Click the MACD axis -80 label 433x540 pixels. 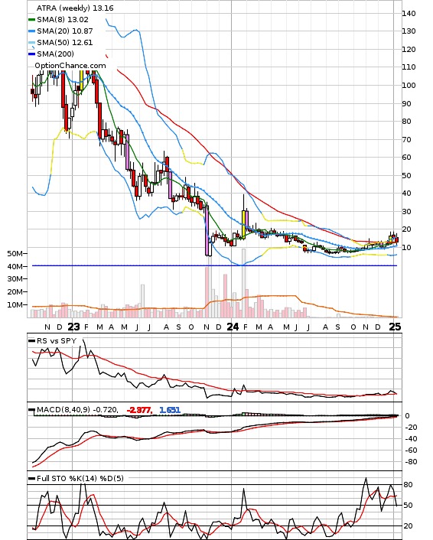point(411,462)
